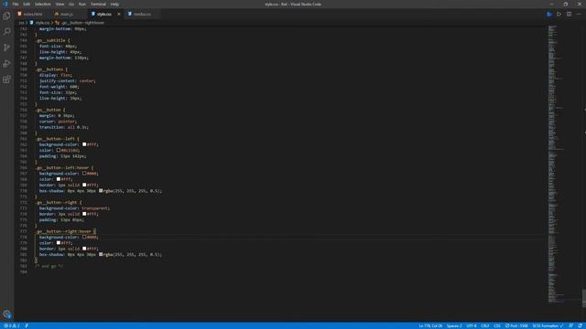Open white swatch on line 768 color

click(x=59, y=179)
